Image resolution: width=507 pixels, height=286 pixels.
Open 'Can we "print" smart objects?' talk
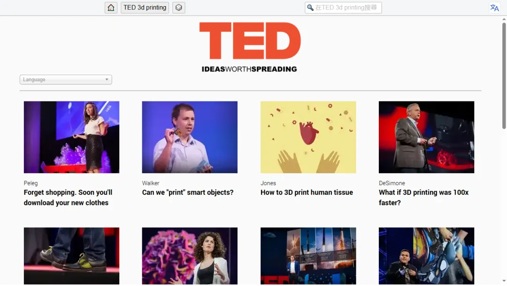[x=187, y=192]
